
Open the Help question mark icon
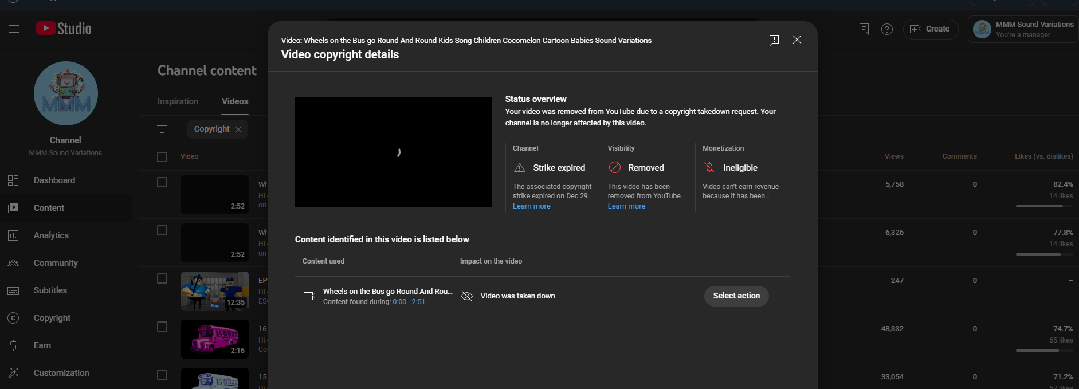tap(887, 29)
